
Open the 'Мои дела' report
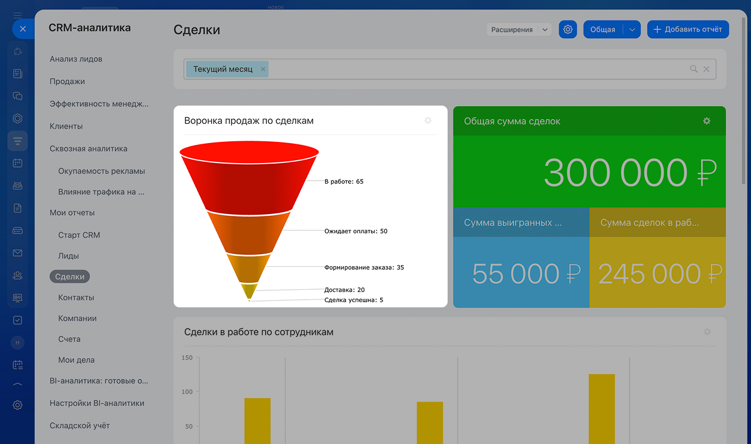click(x=76, y=360)
